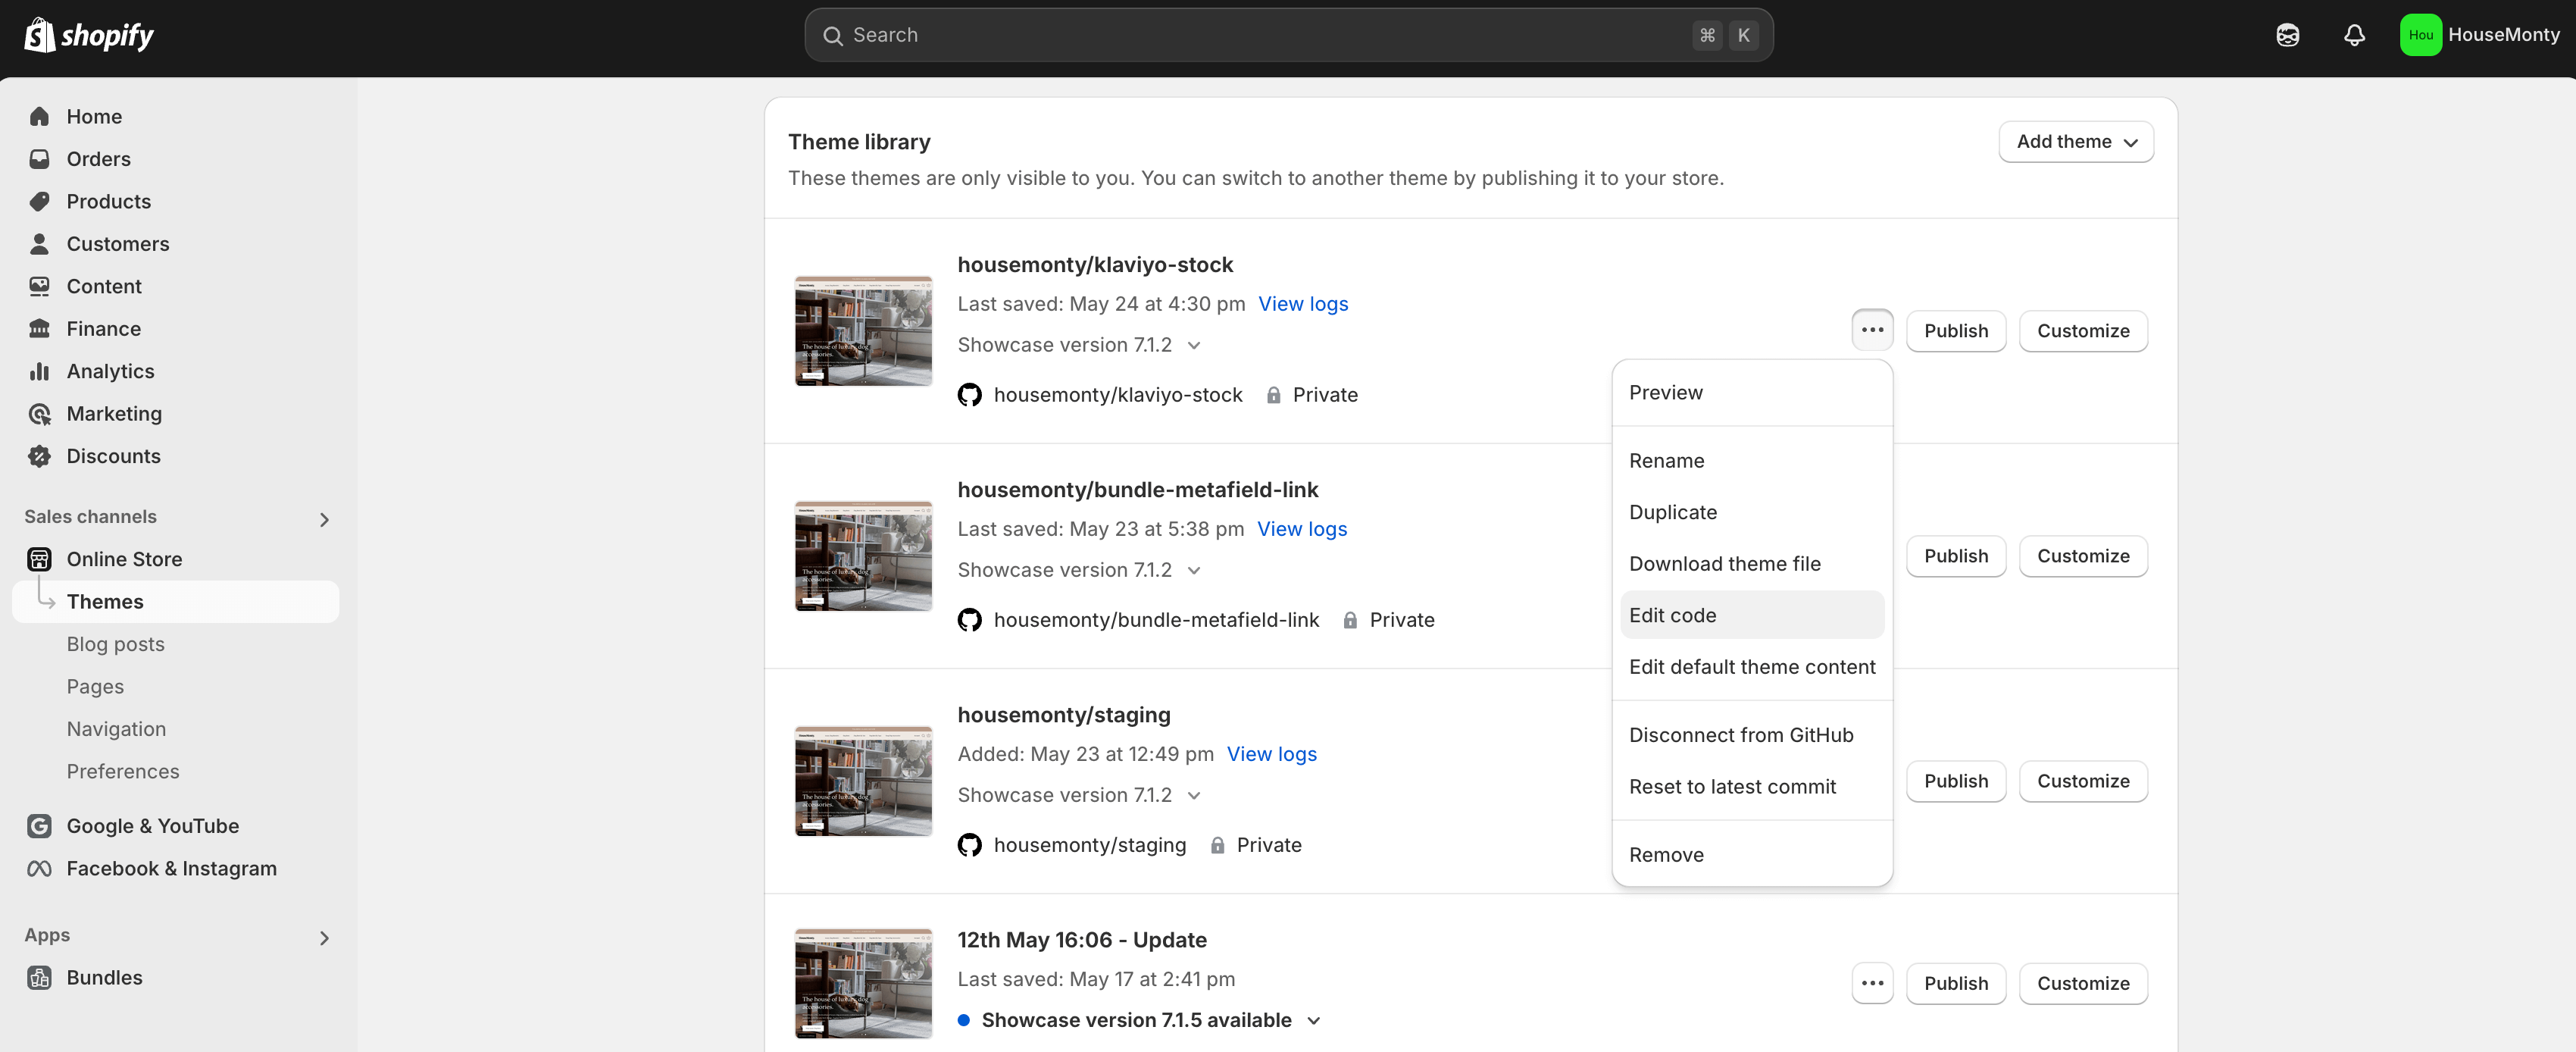The height and width of the screenshot is (1052, 2576).
Task: Click the 12th May update theme thumbnail
Action: [x=861, y=982]
